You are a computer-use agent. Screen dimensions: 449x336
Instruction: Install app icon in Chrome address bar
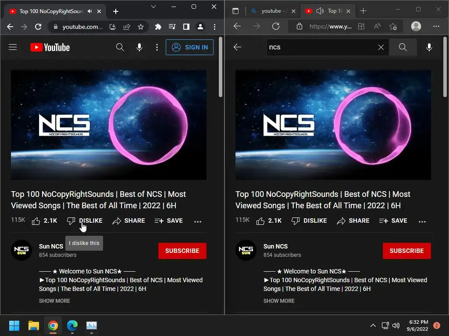coord(113,27)
